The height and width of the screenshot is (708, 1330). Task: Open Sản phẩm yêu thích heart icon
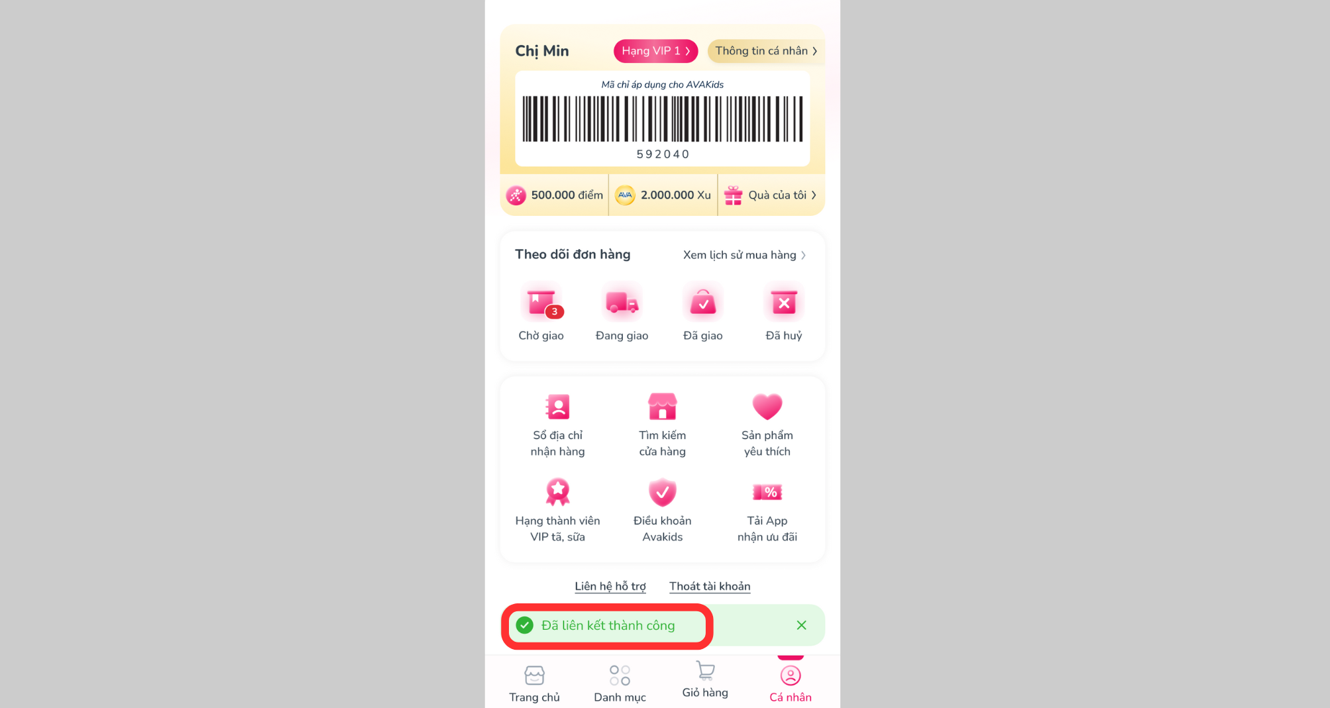click(767, 407)
